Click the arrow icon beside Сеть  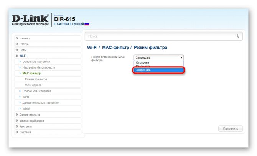tap(17, 50)
